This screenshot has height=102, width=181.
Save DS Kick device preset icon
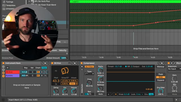(x=75, y=63)
